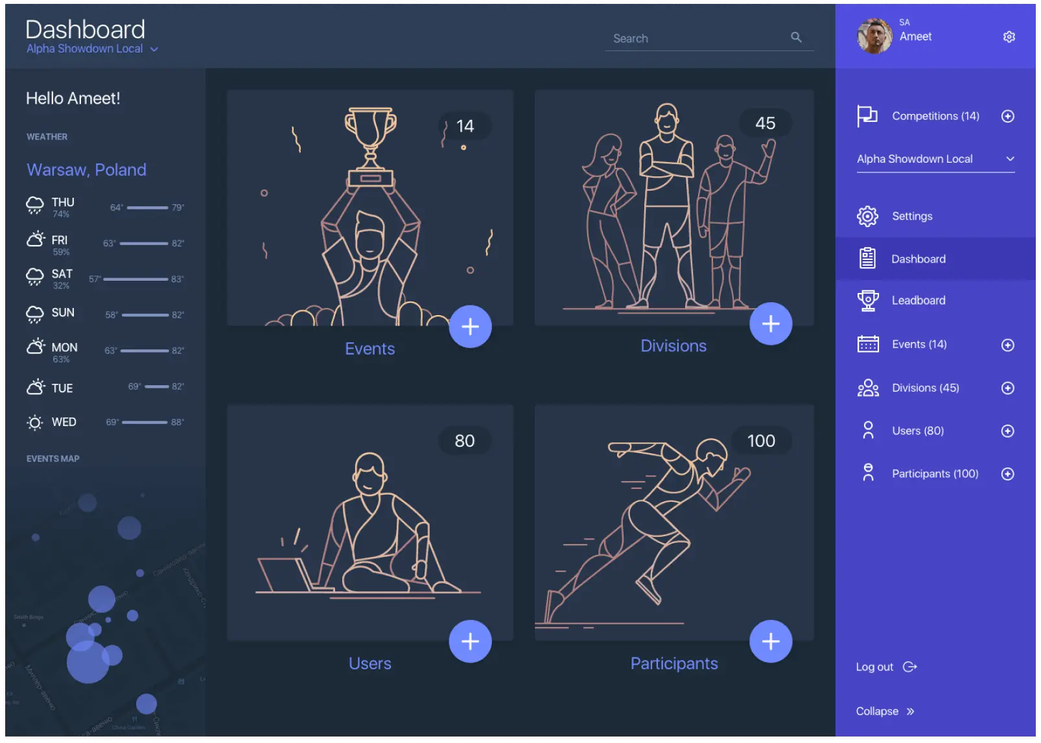The height and width of the screenshot is (743, 1041).
Task: Open Settings in the sidebar menu
Action: pos(911,216)
